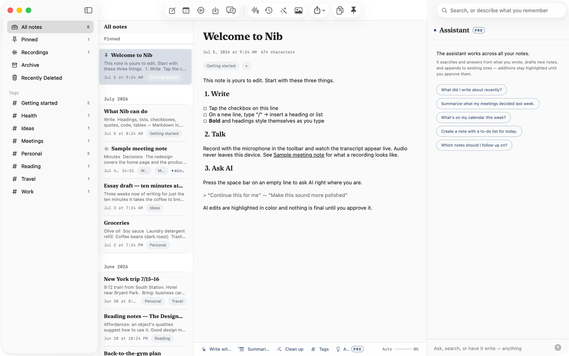Check the "On a new line, type" checkbox
Viewport: 569px width, 356px height.
coord(205,115)
